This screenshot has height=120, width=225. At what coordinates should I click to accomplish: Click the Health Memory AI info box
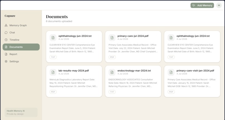coord(21,112)
